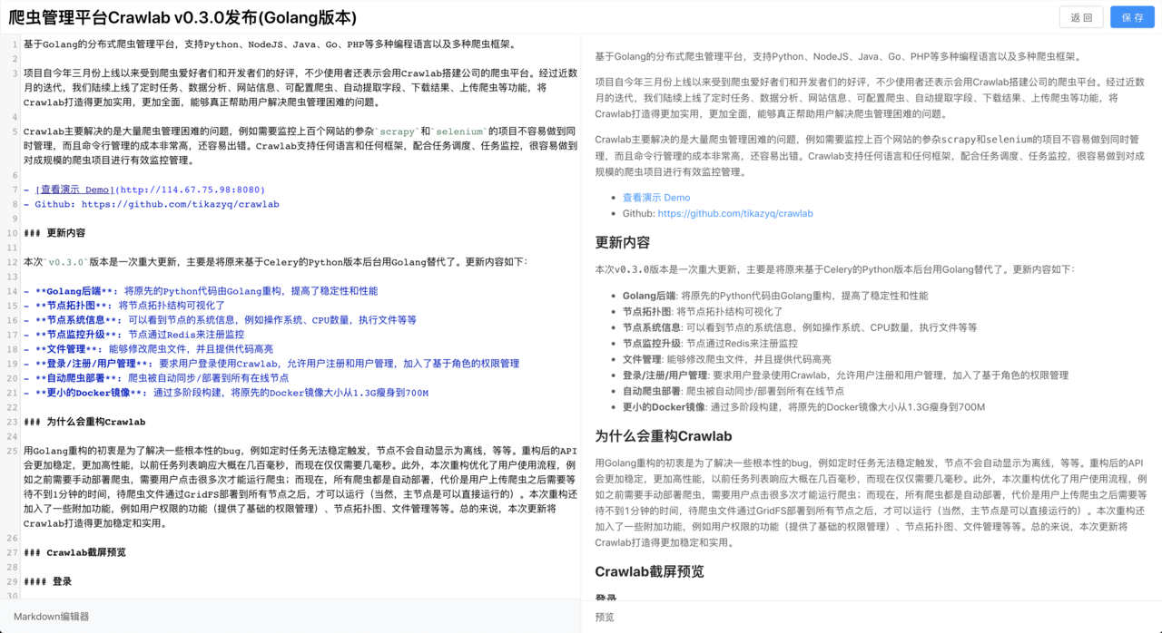
Task: Open the GitHub crawlab URL in preview
Action: (734, 214)
